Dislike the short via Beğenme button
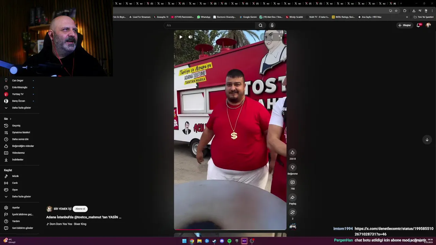The height and width of the screenshot is (245, 436). coord(292,167)
